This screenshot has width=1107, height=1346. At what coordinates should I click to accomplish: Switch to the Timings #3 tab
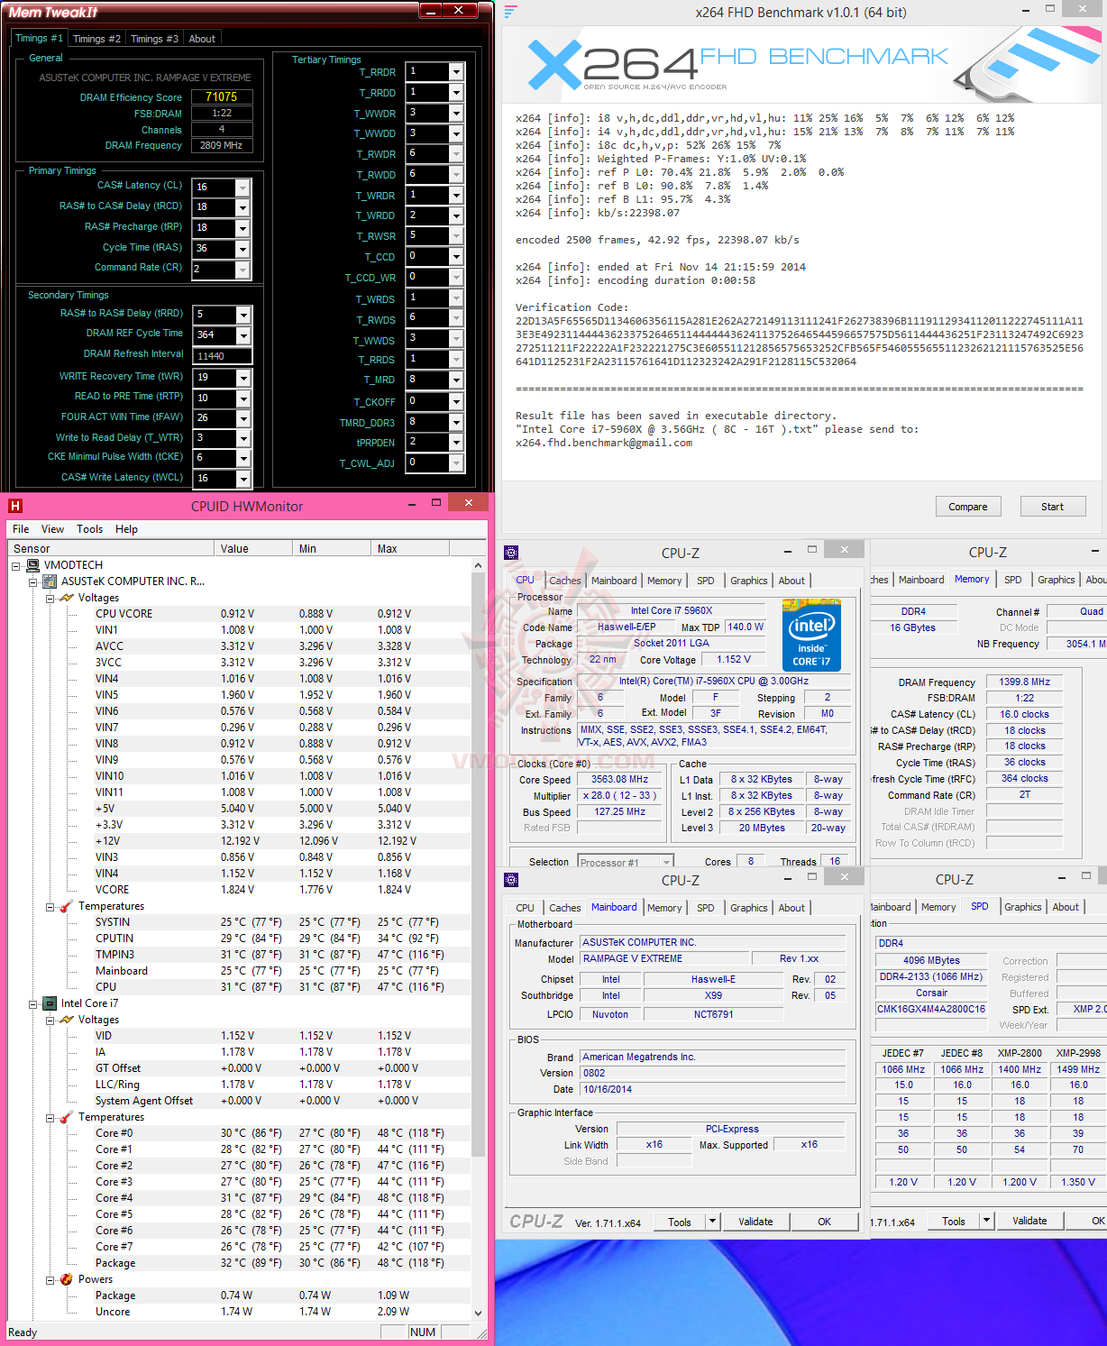click(154, 39)
